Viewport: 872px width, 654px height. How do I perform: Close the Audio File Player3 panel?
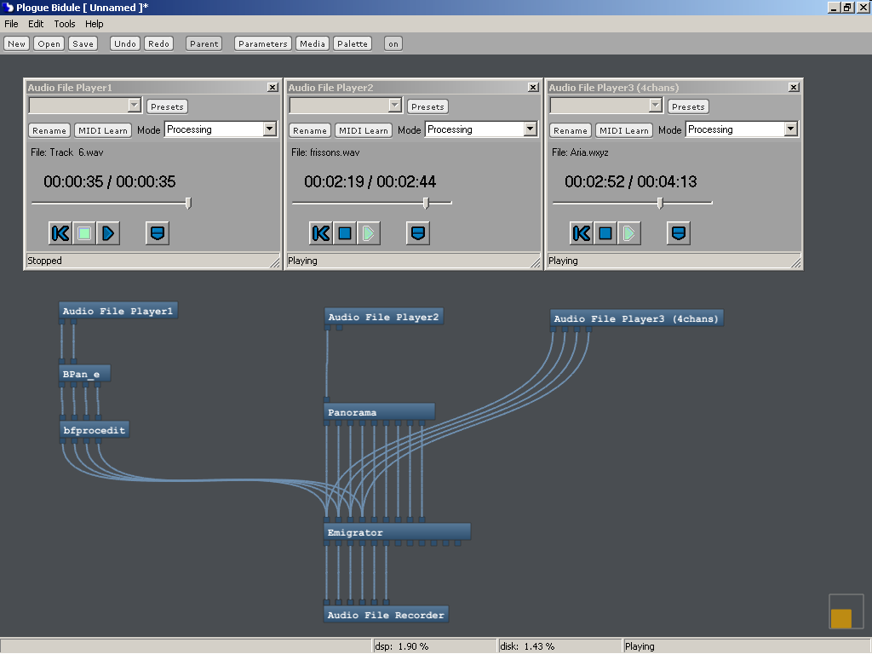point(794,88)
